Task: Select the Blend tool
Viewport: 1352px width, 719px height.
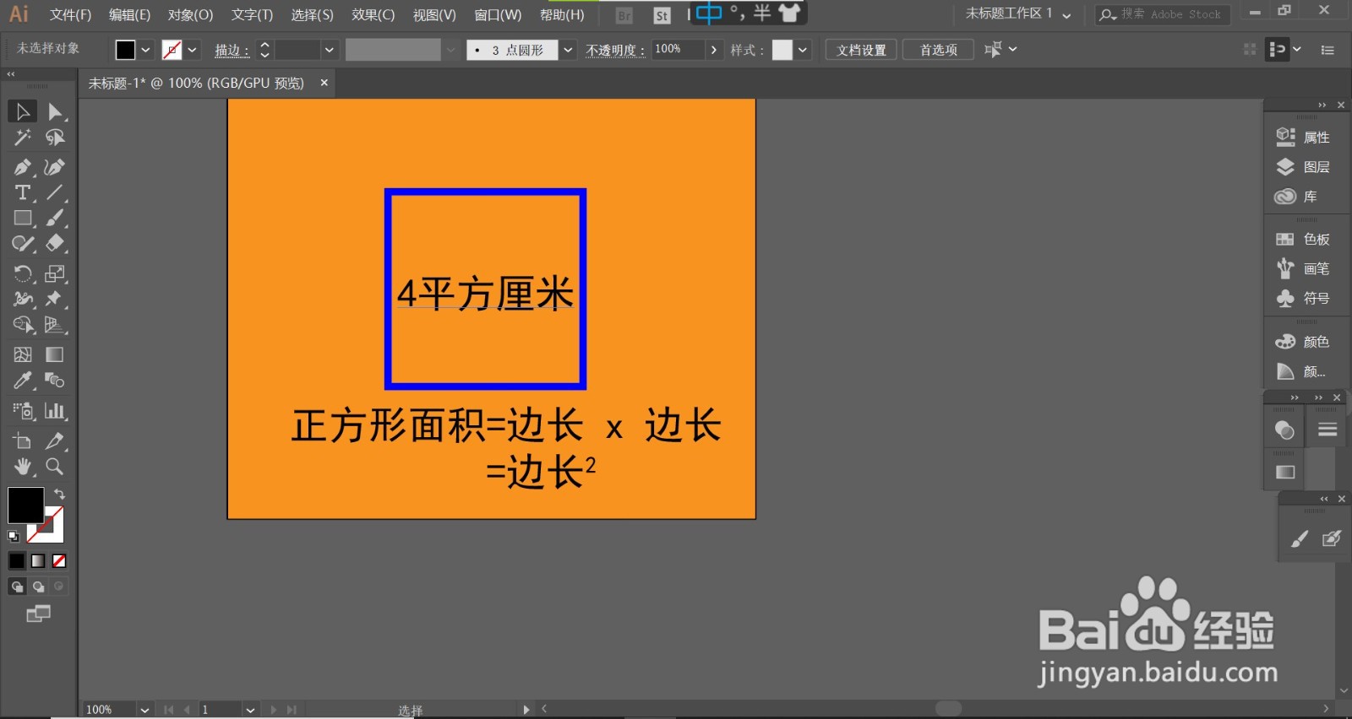Action: 55,381
